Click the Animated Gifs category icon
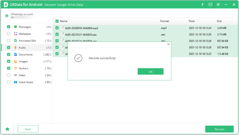Screen dimensions: 239x135 click(x=15, y=41)
